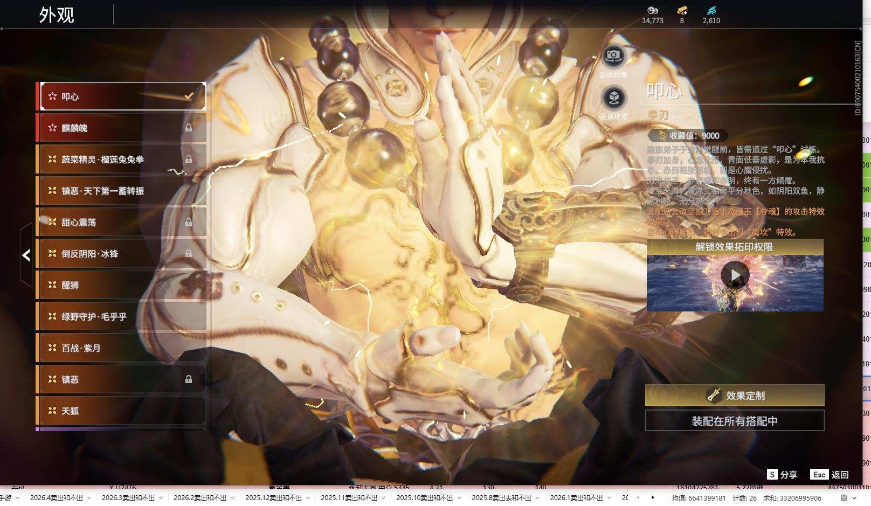Click the 收藏值: 9000 label
This screenshot has width=871, height=506.
[694, 136]
